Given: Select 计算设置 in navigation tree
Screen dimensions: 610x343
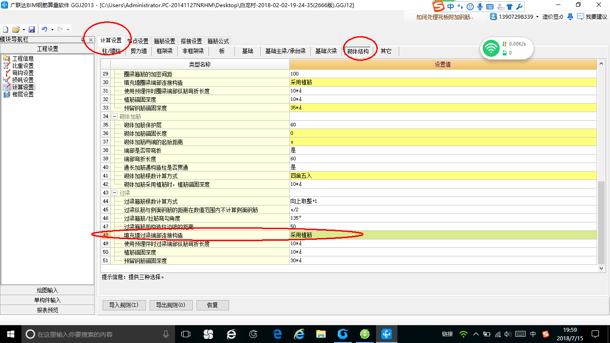Looking at the screenshot, I should [18, 87].
